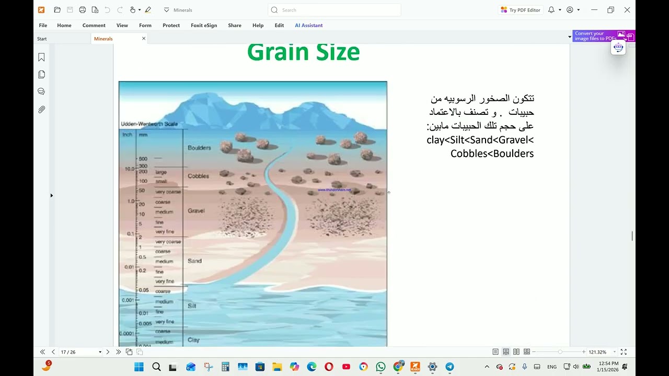Open the notifications bell
669x376 pixels.
point(551,10)
